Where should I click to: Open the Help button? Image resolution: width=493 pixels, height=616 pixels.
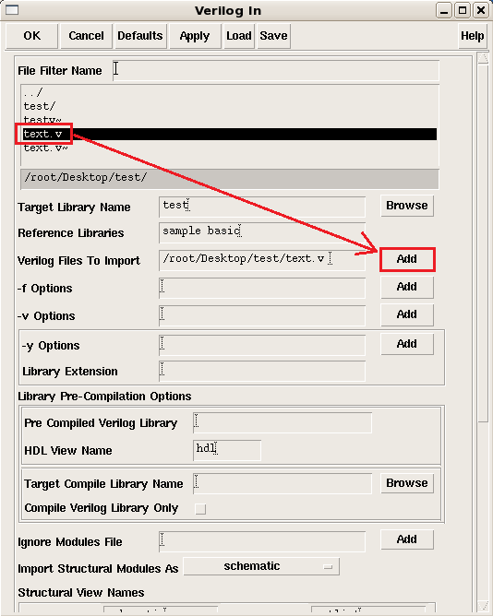point(472,36)
